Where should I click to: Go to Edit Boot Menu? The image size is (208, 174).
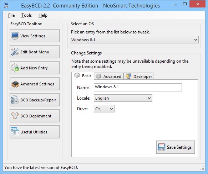[35, 52]
